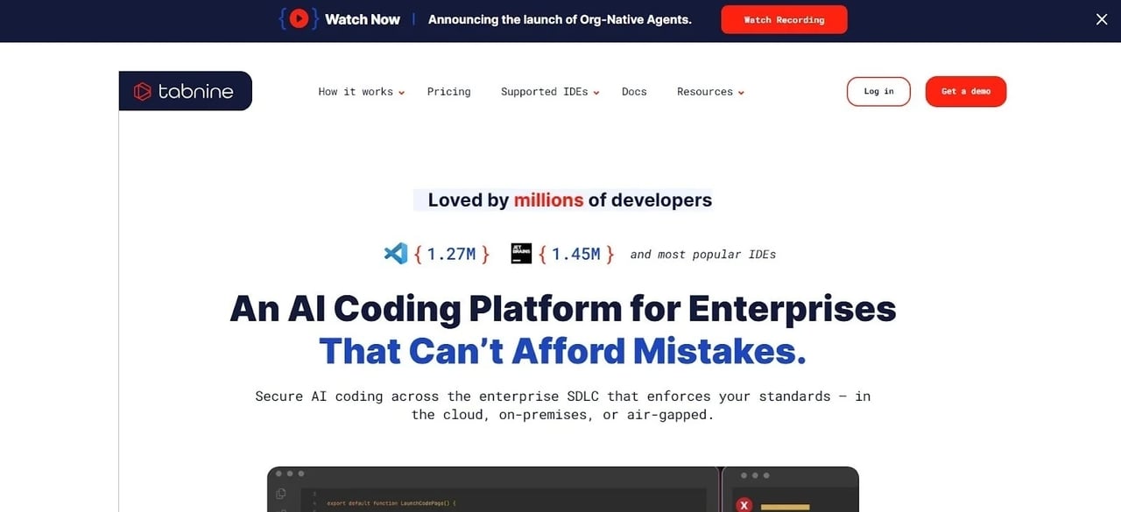Click the red X icon in the preview panel
1121x512 pixels.
point(744,505)
